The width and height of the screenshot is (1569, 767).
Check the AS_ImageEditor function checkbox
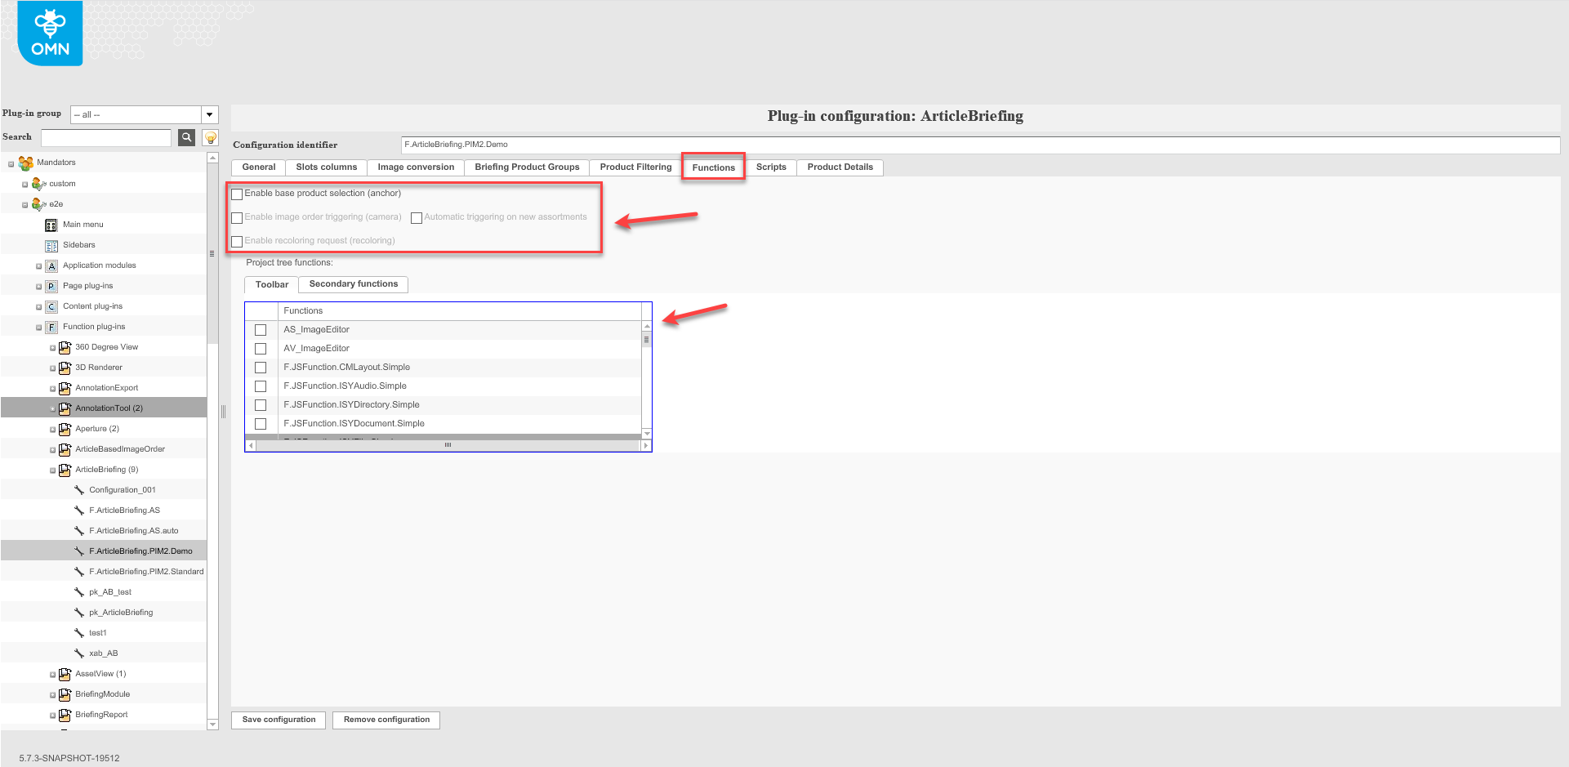[x=261, y=329]
